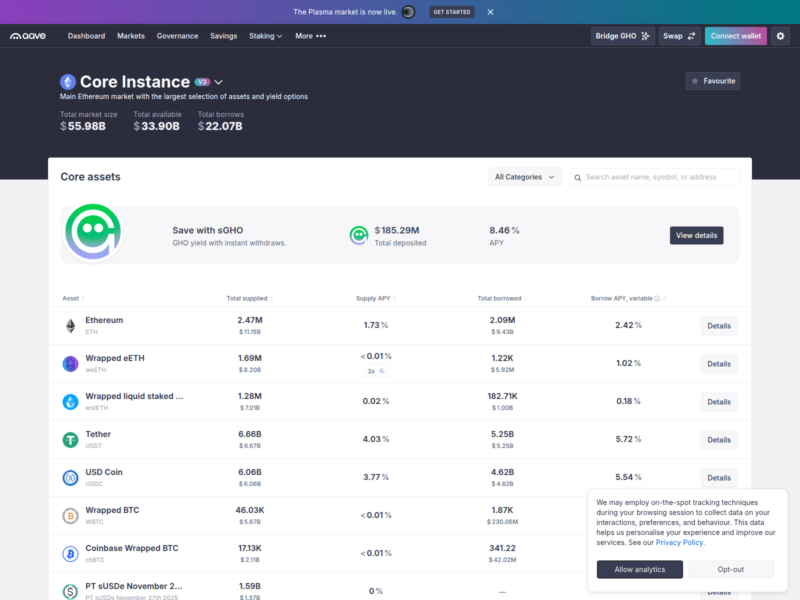This screenshot has height=600, width=800.
Task: Open the More menu with the ellipsis
Action: click(x=310, y=35)
